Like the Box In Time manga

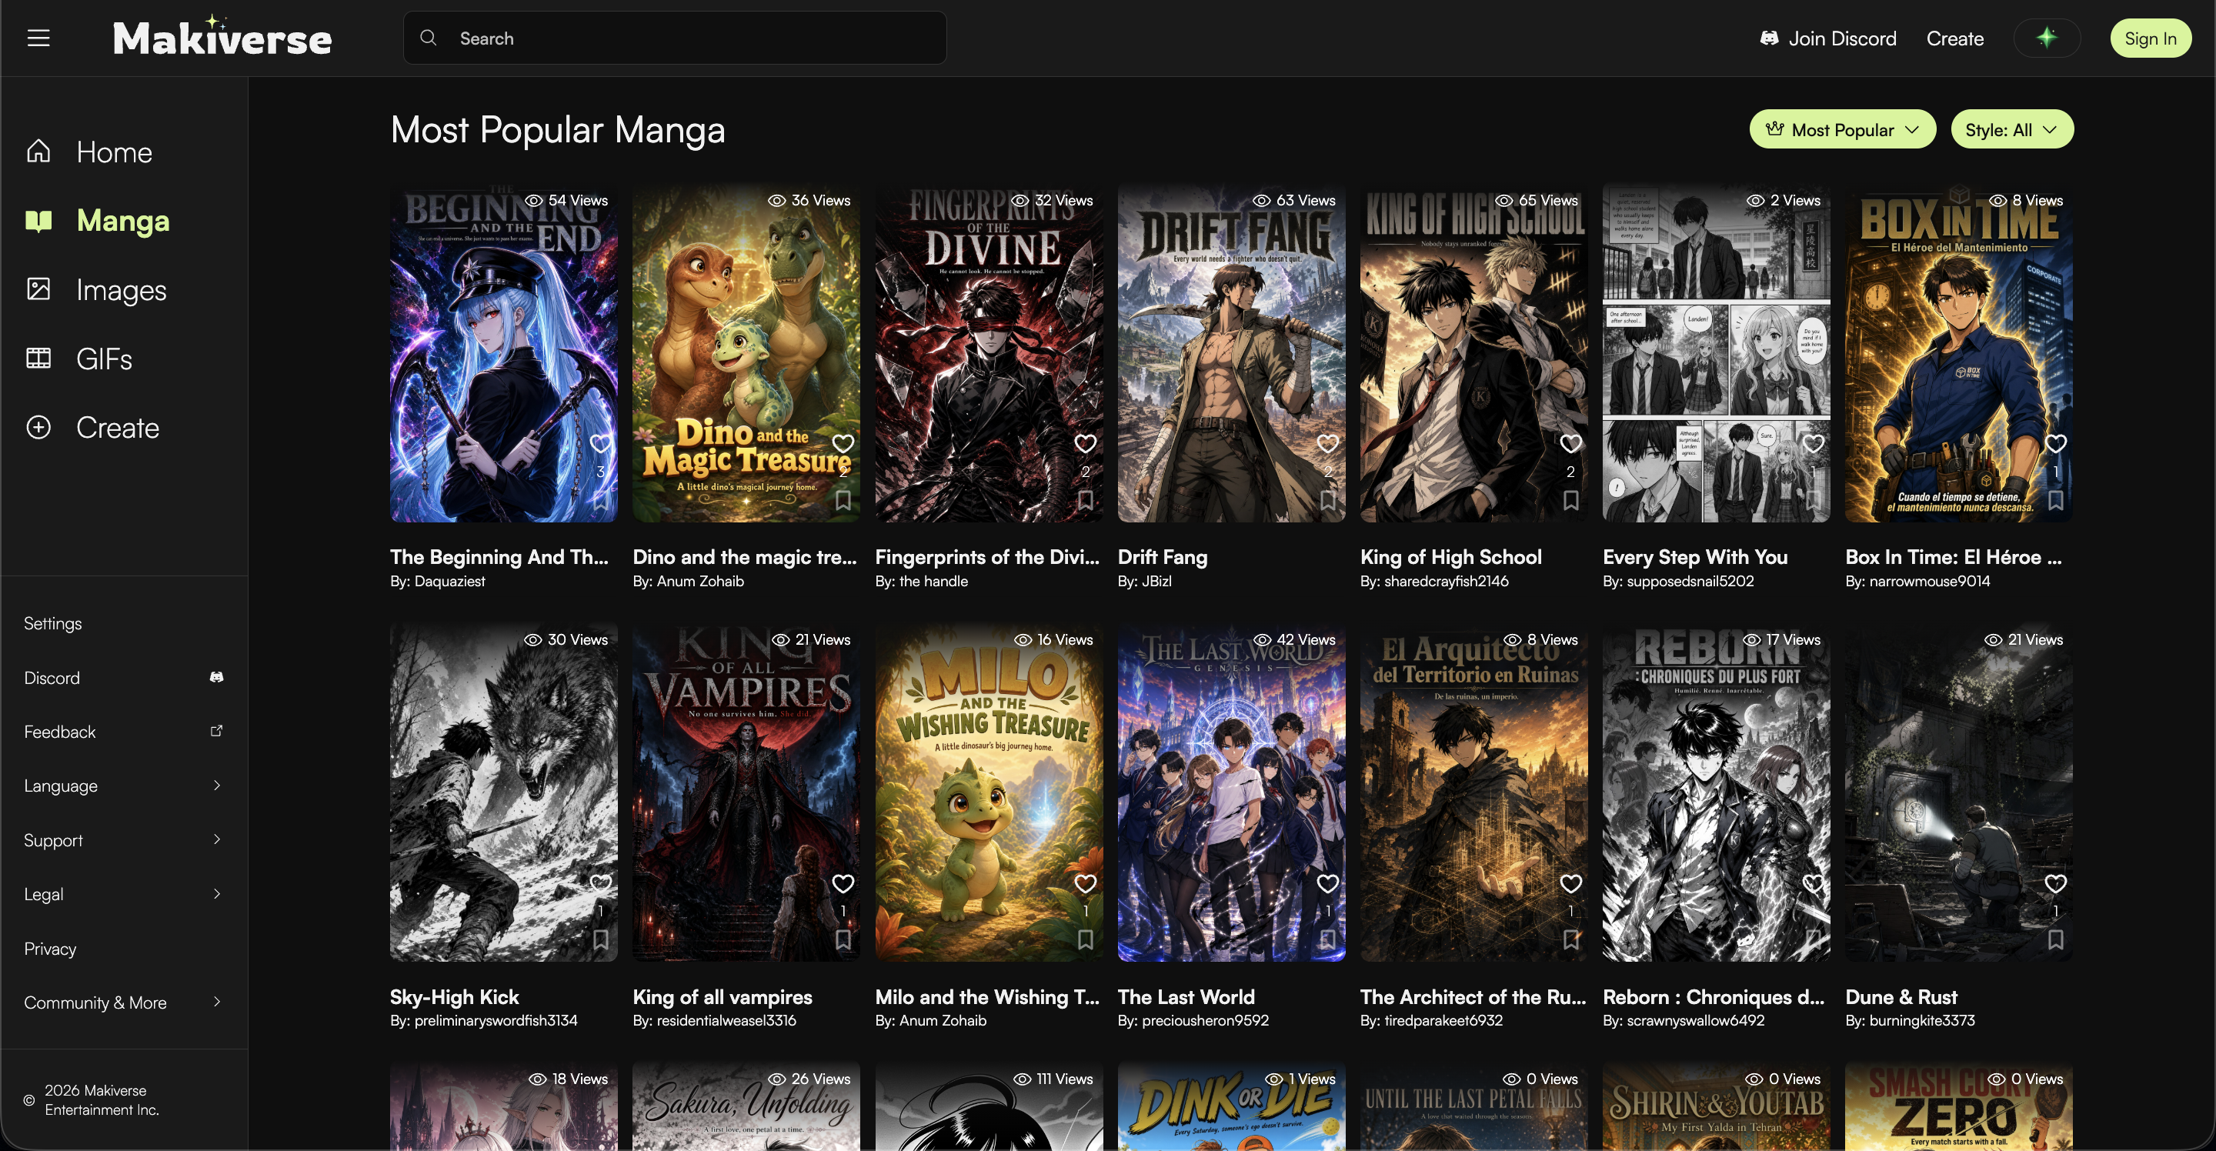click(x=2056, y=444)
